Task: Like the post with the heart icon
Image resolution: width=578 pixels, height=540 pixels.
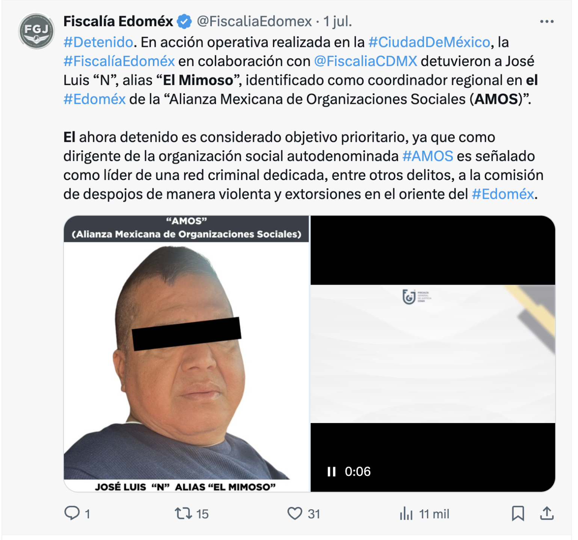Action: coord(295,513)
